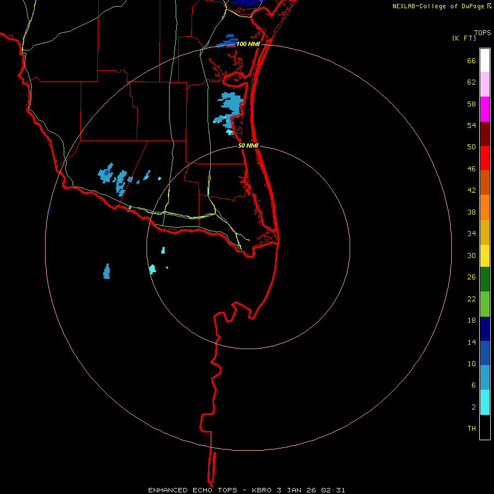Click the TOPS legend heading
This screenshot has height=494, width=494.
482,33
